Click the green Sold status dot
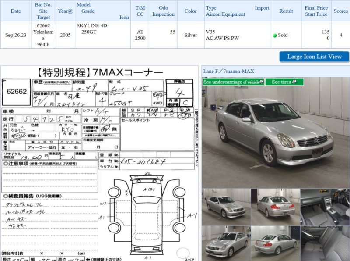Screen dimensions: 350x261 pos(275,35)
